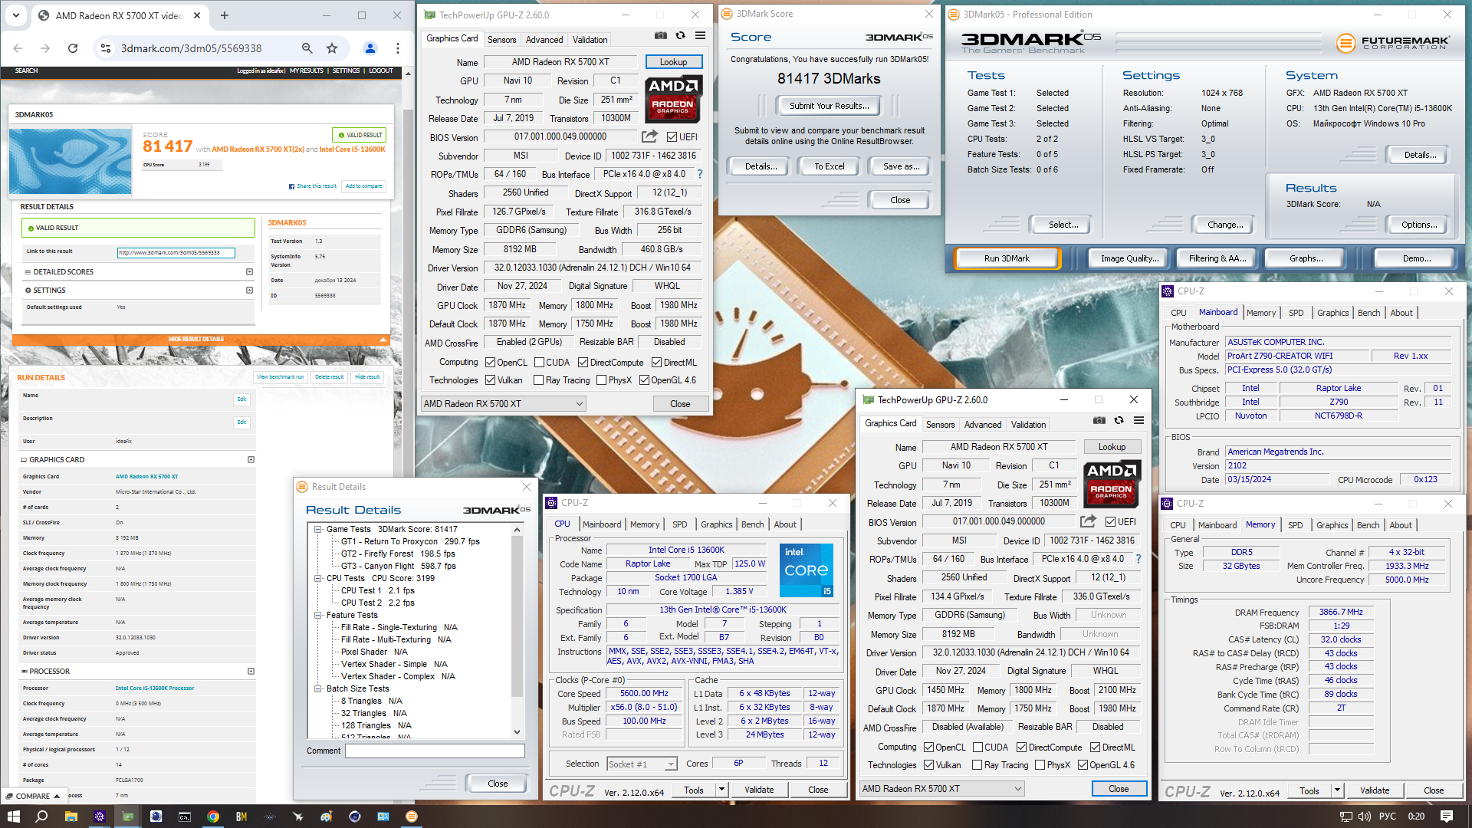The width and height of the screenshot is (1472, 828).
Task: Open new Chrome tab with plus icon
Action: pyautogui.click(x=224, y=15)
